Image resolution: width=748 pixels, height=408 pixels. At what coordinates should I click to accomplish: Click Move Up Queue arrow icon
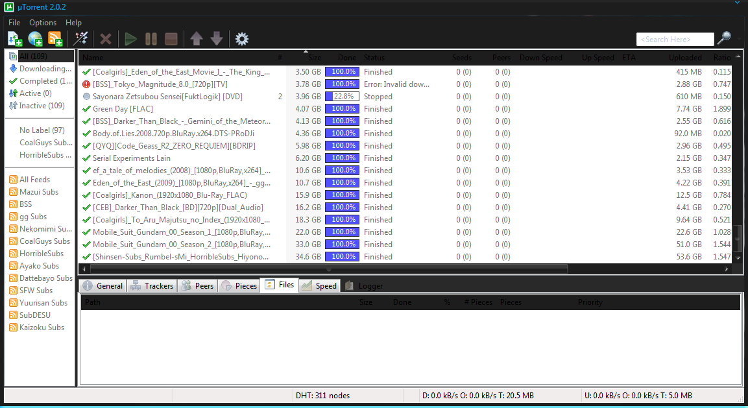pos(197,39)
